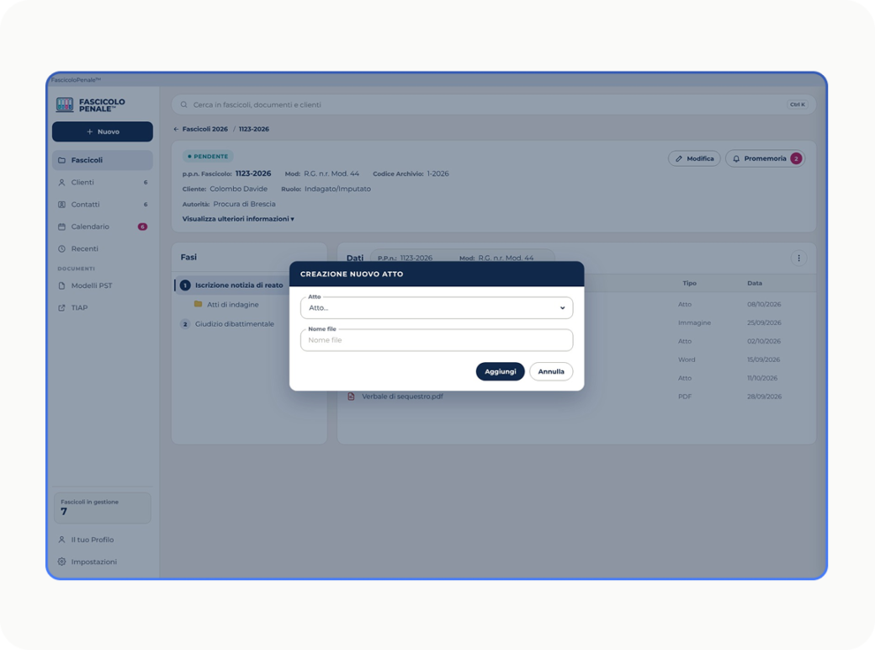Click the Promemoria count badge

796,158
